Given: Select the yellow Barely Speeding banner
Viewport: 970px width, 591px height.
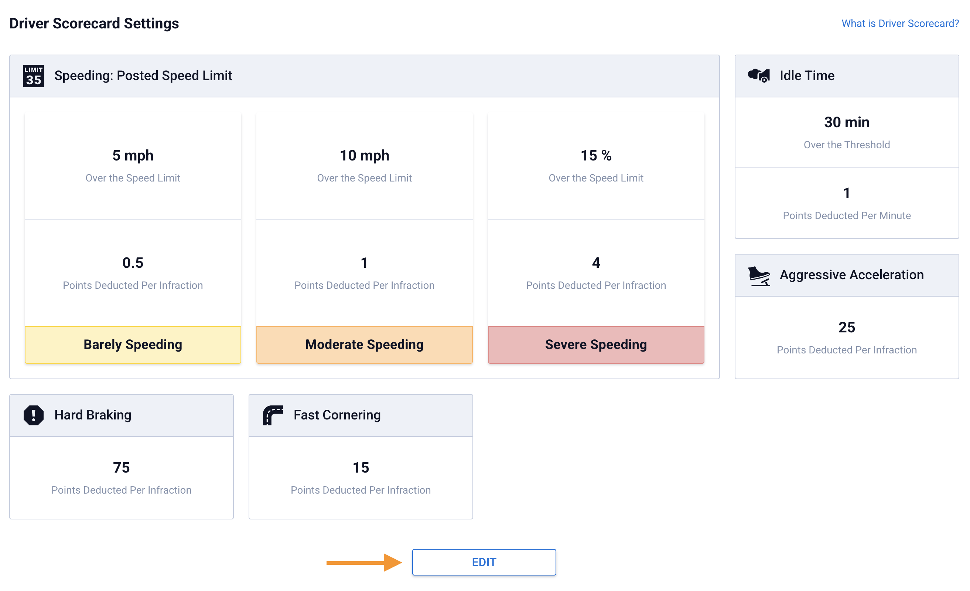Looking at the screenshot, I should [133, 345].
